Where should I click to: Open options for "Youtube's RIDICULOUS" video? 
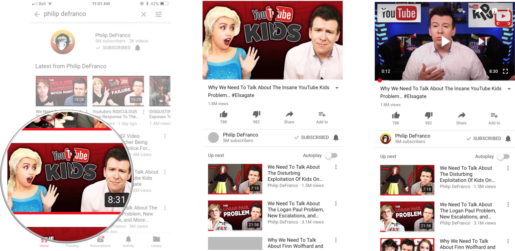[143, 112]
